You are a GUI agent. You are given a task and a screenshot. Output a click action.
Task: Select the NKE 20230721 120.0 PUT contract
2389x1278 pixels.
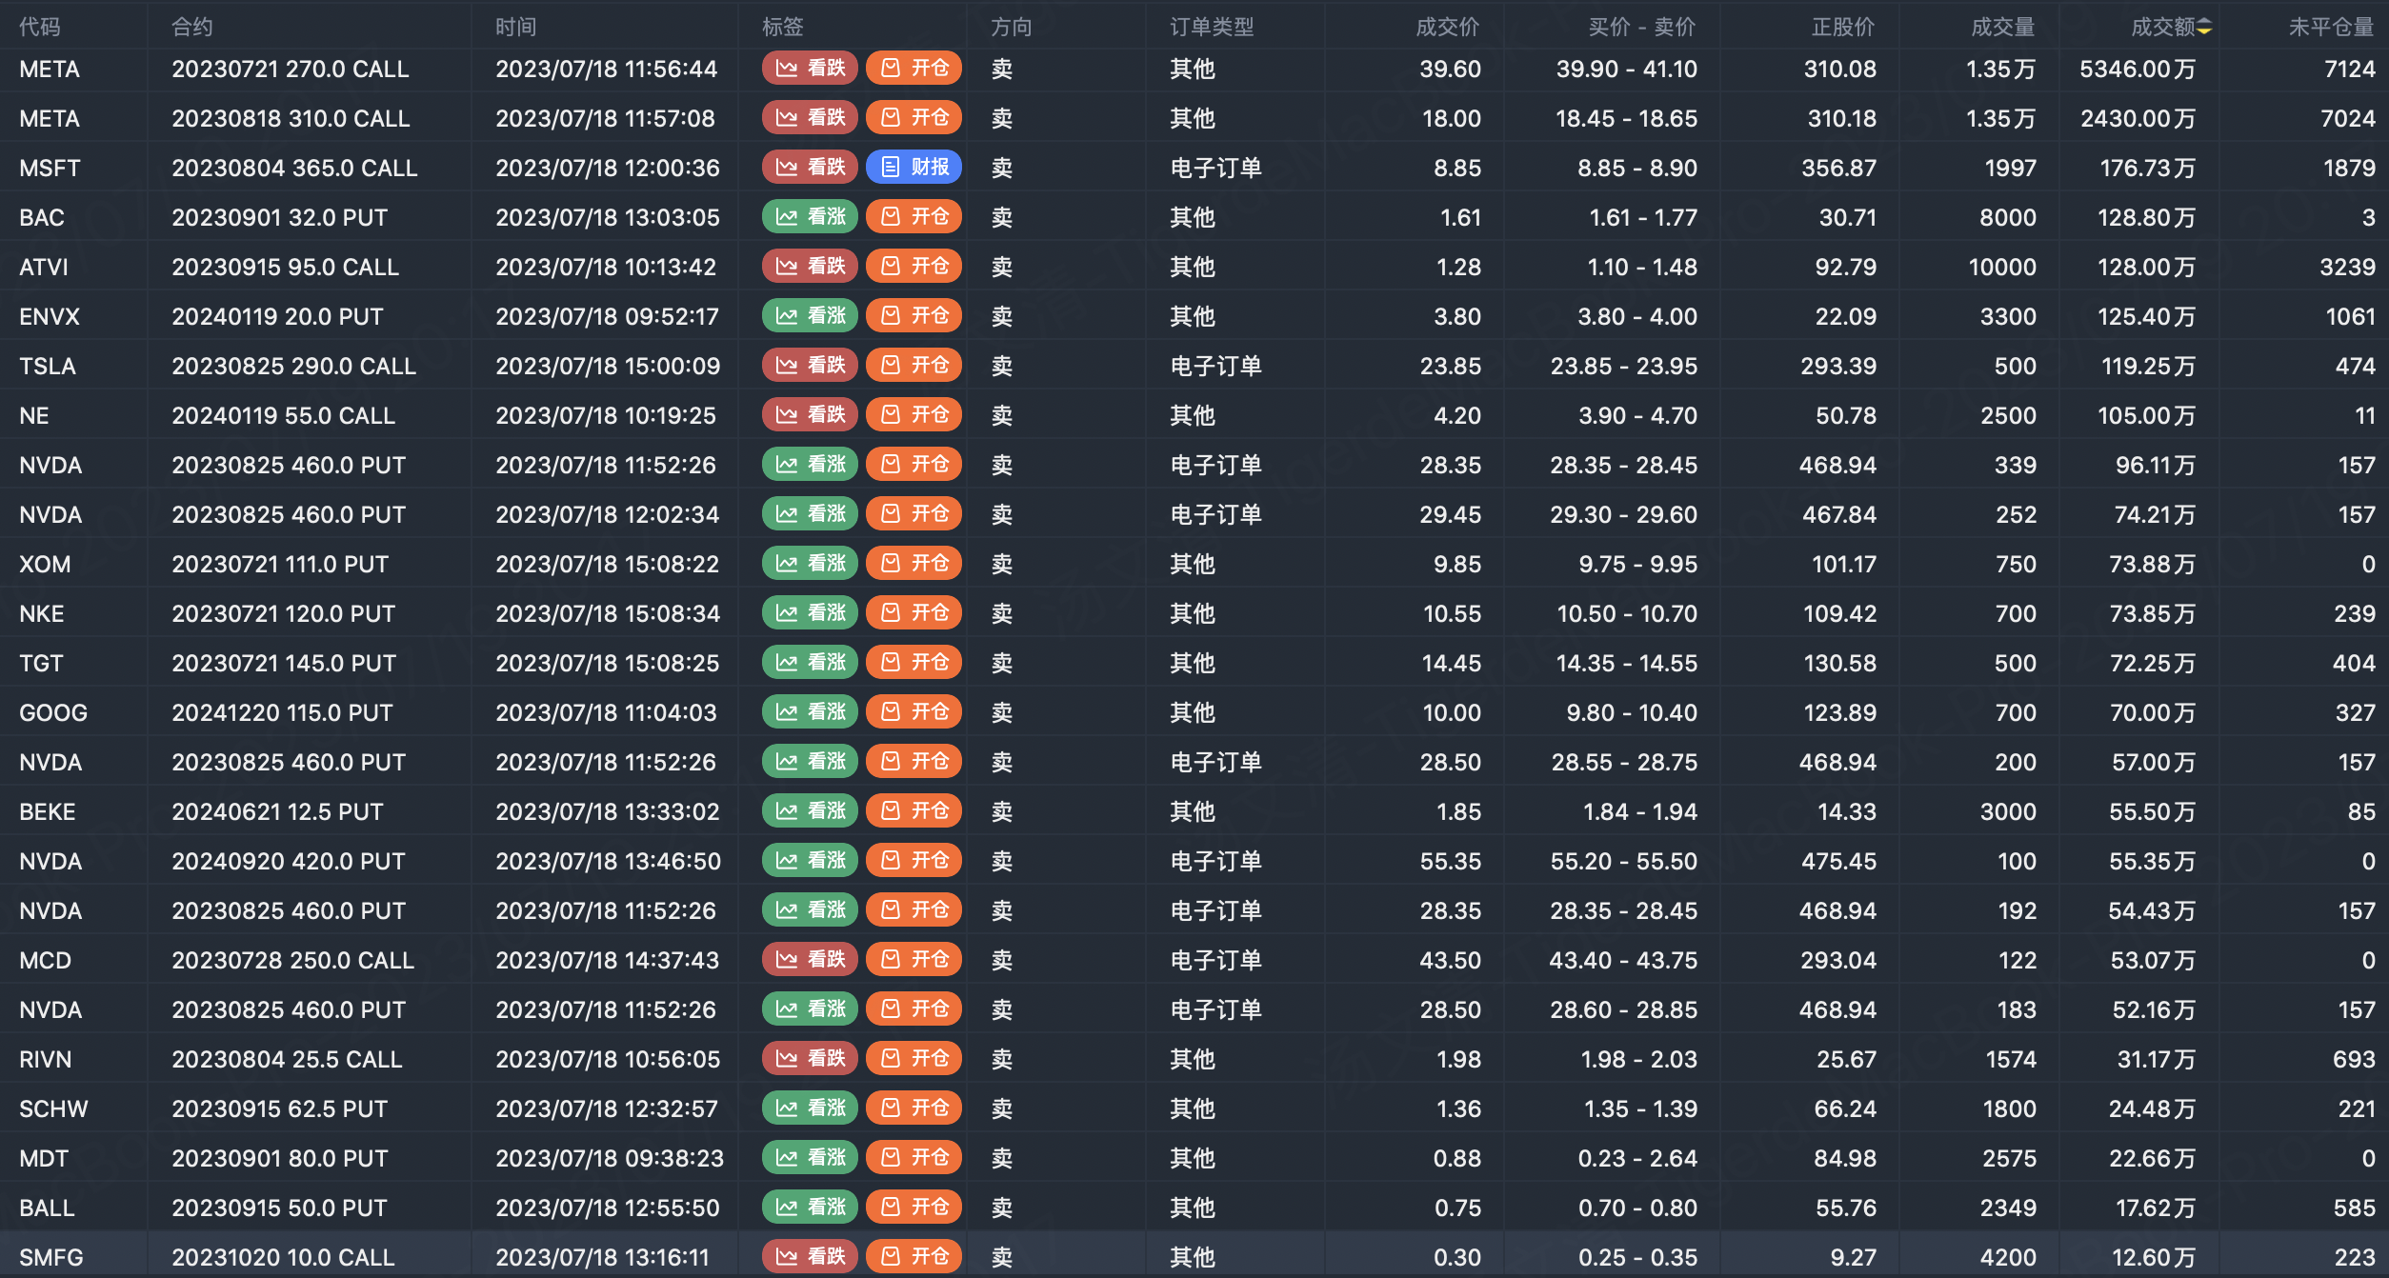pyautogui.click(x=283, y=613)
